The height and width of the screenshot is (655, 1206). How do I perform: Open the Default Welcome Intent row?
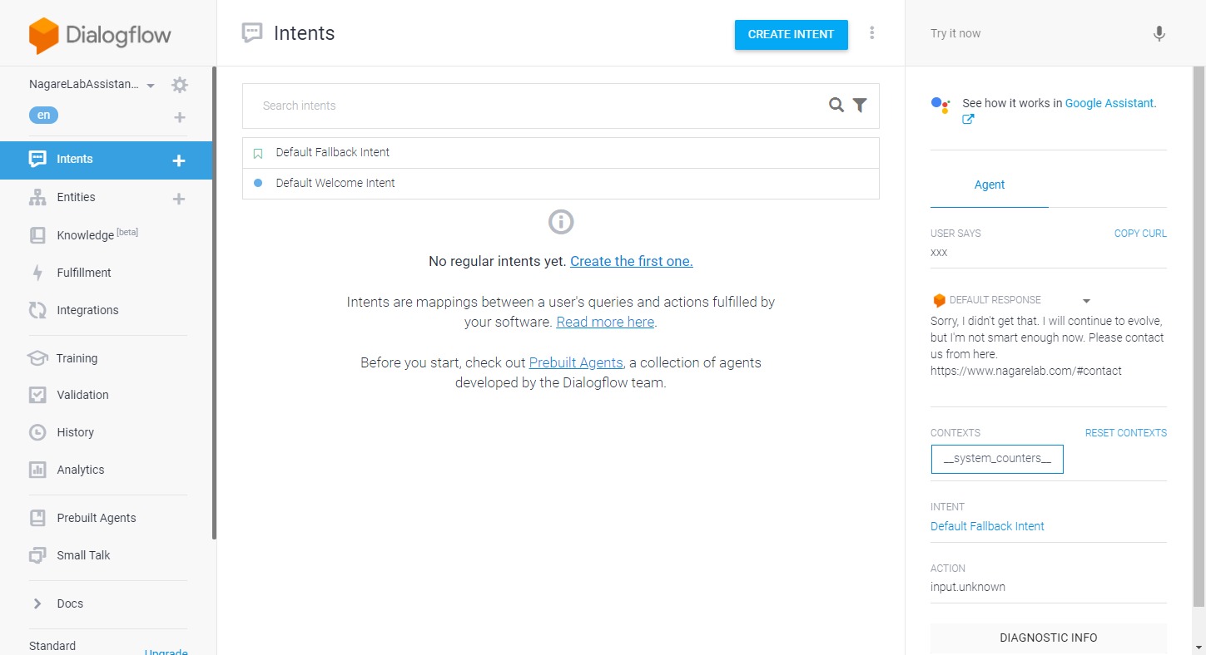coord(561,183)
